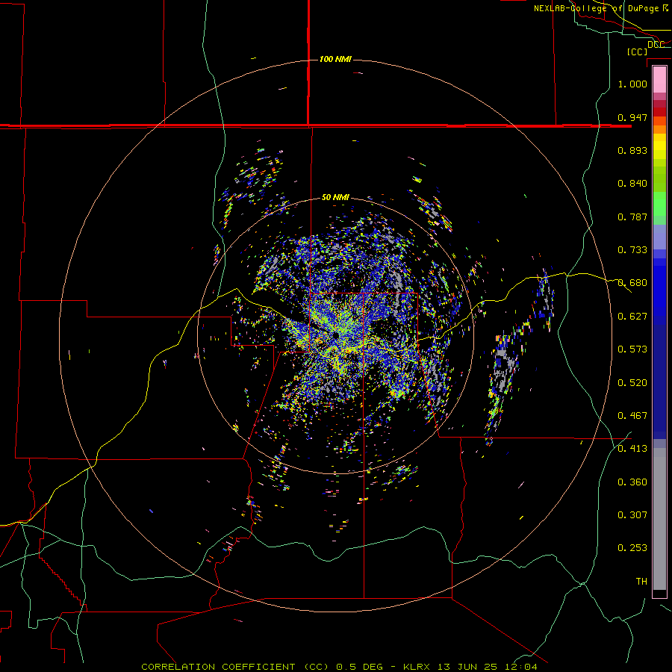Click the gray segment of the color bar
This screenshot has height=672, width=672.
click(659, 519)
